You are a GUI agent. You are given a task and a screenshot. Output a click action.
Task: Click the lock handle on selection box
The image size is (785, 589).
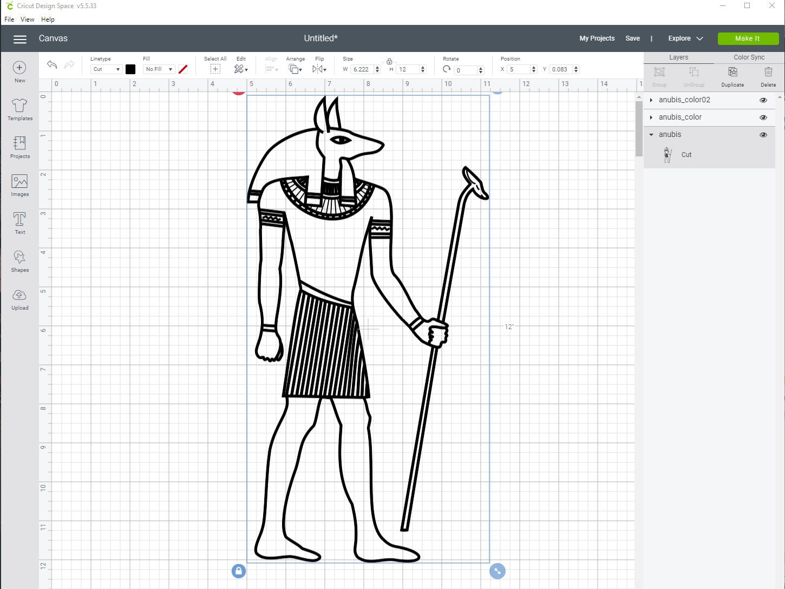pyautogui.click(x=239, y=571)
